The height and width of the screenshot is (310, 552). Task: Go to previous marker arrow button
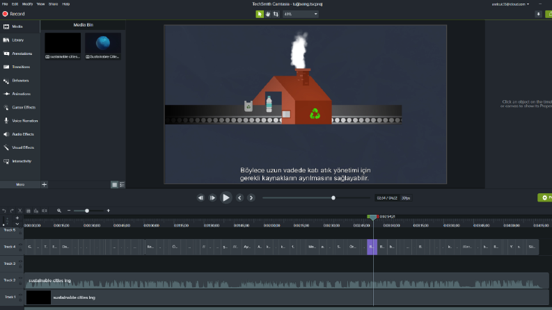(x=239, y=198)
